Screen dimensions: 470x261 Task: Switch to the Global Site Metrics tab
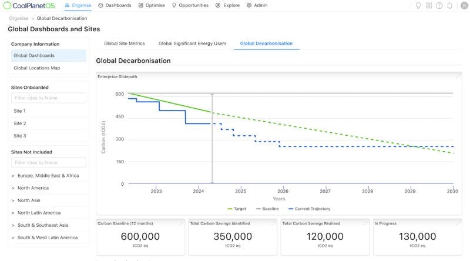pyautogui.click(x=125, y=43)
